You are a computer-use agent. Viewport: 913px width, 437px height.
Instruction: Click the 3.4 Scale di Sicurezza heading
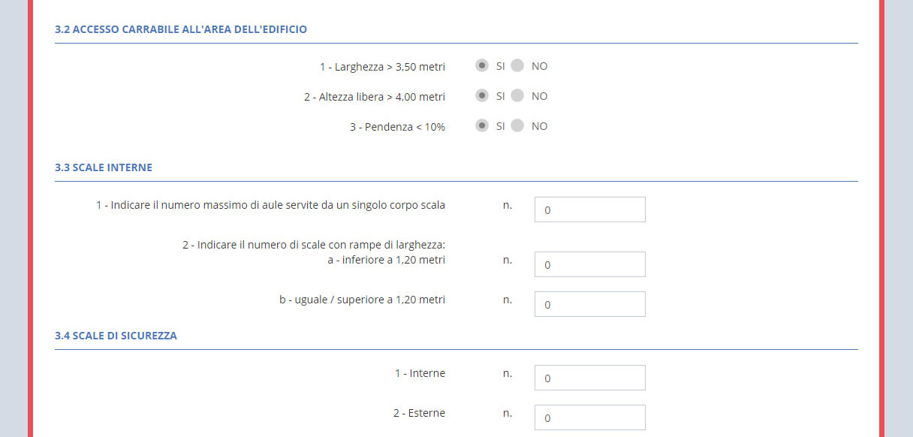pos(116,336)
